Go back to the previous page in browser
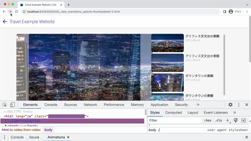Screen dimensions: 251x141 pyautogui.click(x=4, y=11)
